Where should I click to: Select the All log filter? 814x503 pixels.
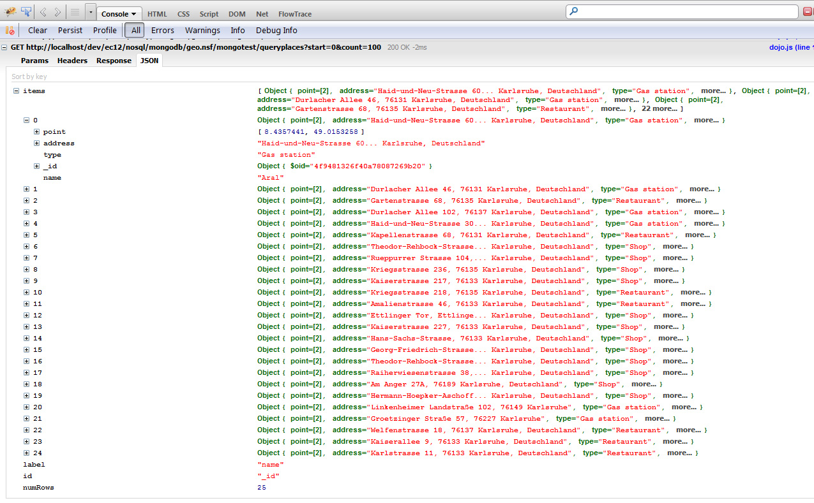135,30
